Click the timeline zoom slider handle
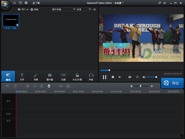The height and width of the screenshot is (139, 185). tap(141, 86)
